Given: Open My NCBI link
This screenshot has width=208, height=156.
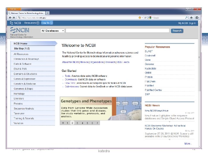Looking at the screenshot, I should pos(183,23).
